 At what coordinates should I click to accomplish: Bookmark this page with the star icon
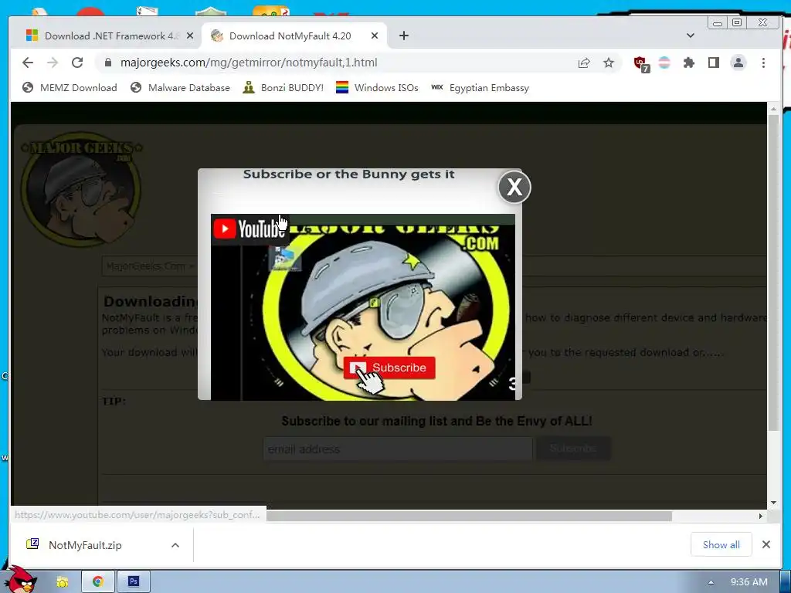click(609, 63)
